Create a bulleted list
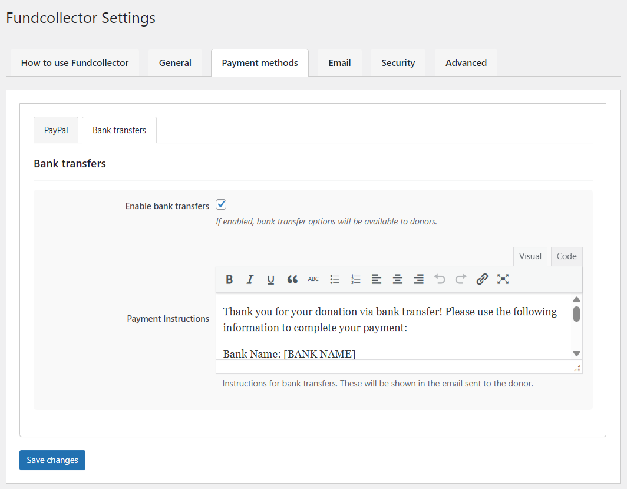 pyautogui.click(x=334, y=279)
